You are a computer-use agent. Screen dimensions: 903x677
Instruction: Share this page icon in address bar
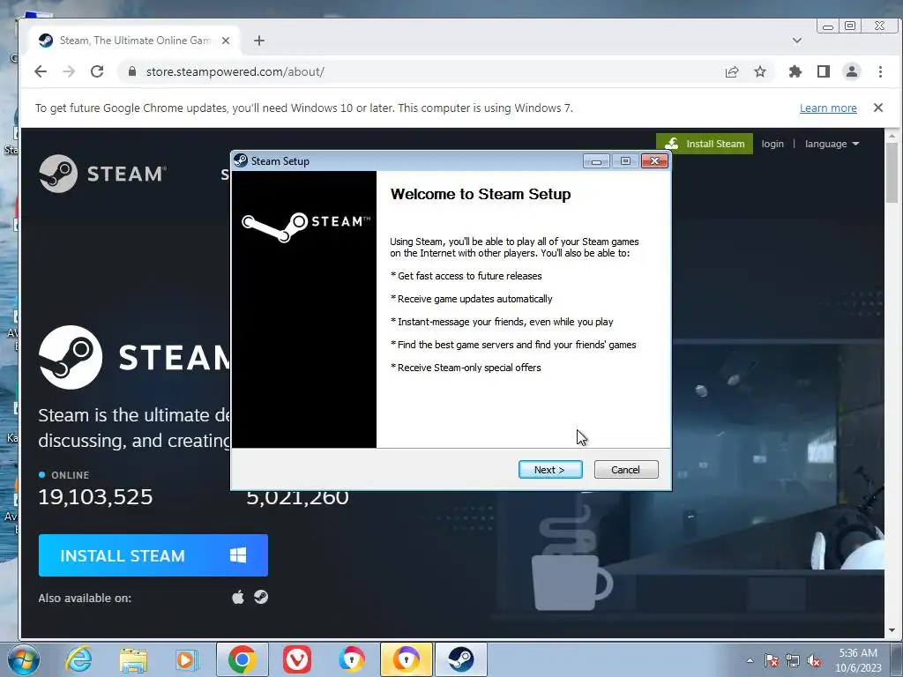(x=732, y=71)
